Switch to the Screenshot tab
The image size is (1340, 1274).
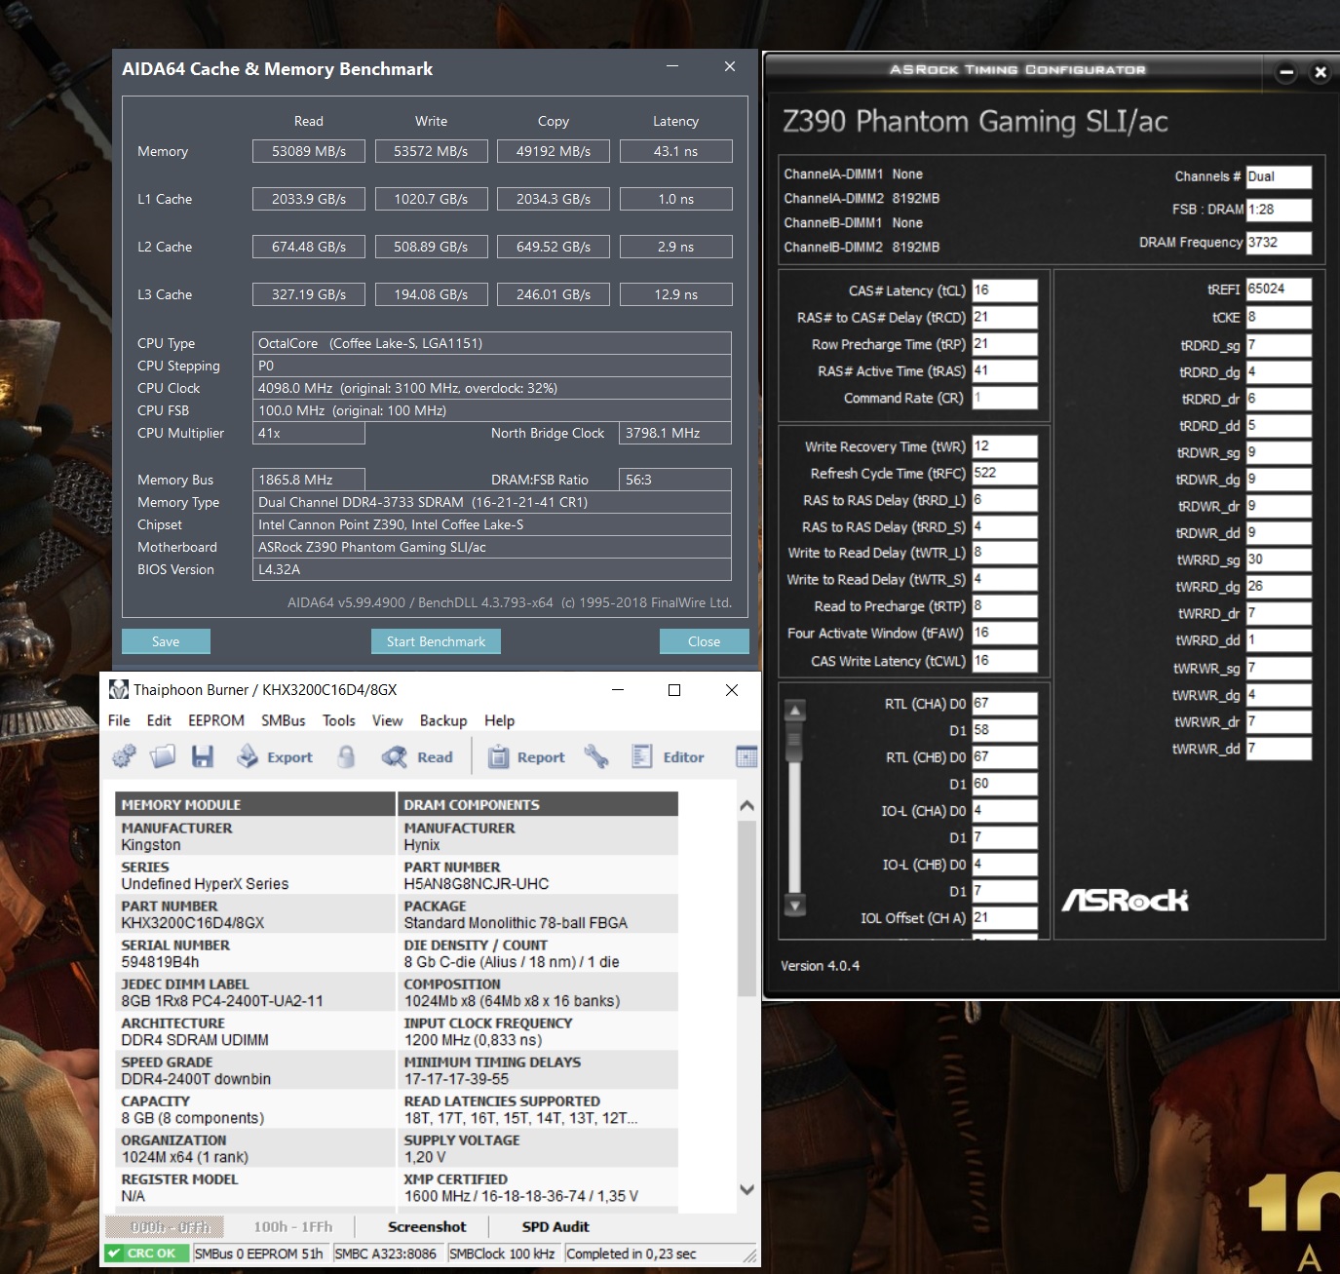coord(427,1226)
